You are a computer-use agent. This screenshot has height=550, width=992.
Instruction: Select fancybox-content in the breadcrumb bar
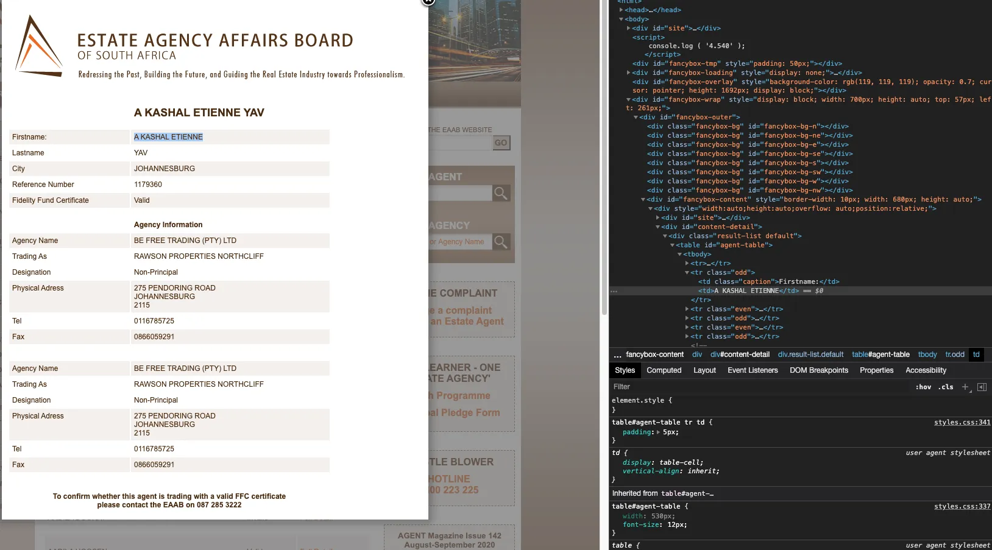(x=655, y=354)
